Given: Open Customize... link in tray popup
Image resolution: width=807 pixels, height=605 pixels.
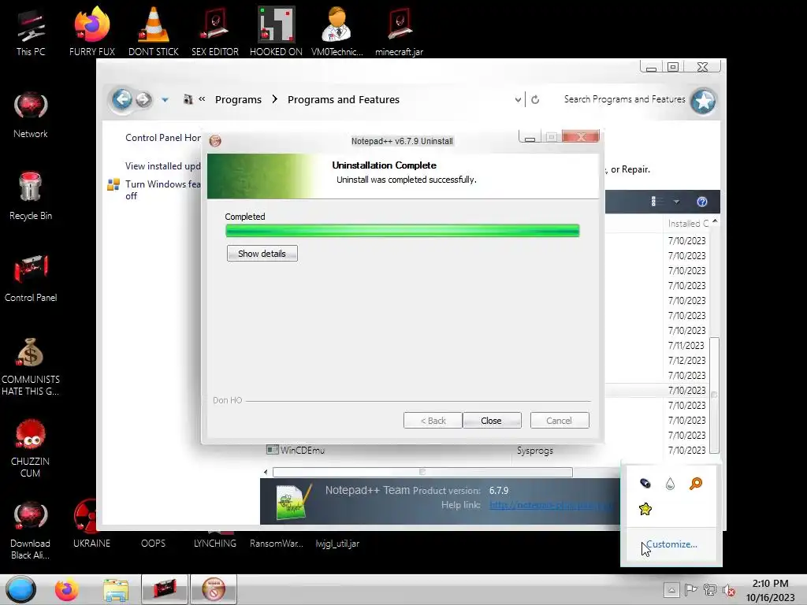Looking at the screenshot, I should click(x=671, y=544).
